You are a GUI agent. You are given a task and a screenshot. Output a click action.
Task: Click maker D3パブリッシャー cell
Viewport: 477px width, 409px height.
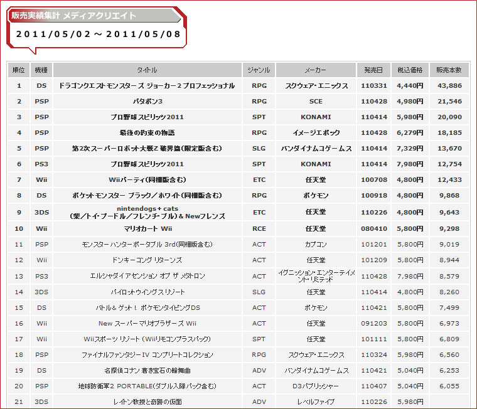[x=316, y=386]
